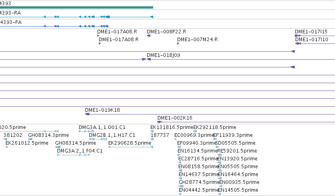Click the DMG3A.2_1.F04.C1 feature glyph
This screenshot has height=196, width=335.
74,155
